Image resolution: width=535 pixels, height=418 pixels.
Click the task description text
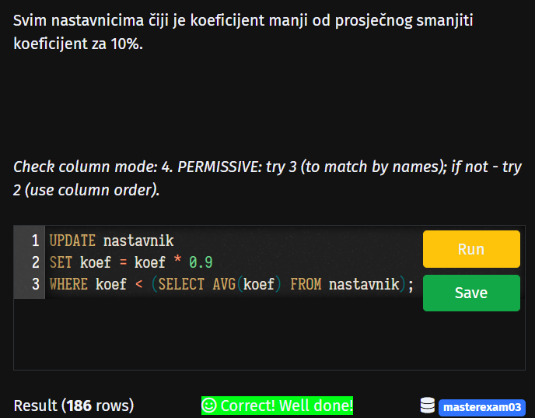243,32
